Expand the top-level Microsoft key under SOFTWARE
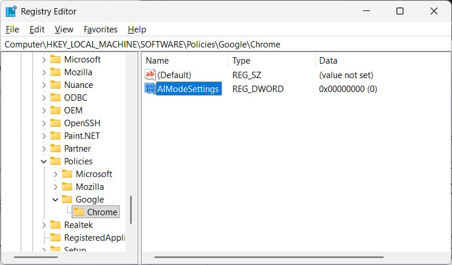The image size is (452, 265). pos(44,60)
